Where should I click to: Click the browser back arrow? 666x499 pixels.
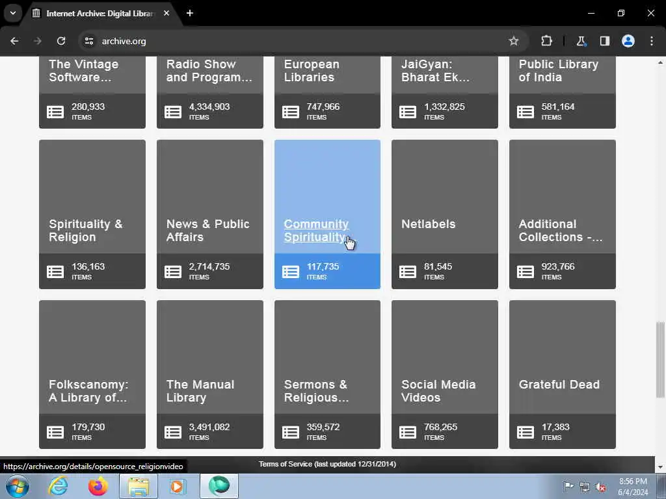(x=14, y=41)
